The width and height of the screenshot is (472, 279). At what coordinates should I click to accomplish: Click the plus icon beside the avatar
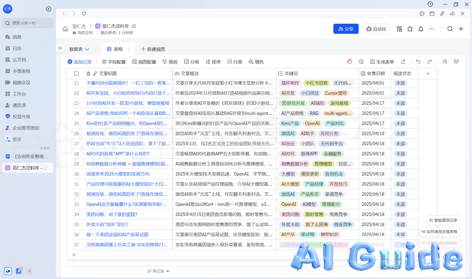pos(48,9)
